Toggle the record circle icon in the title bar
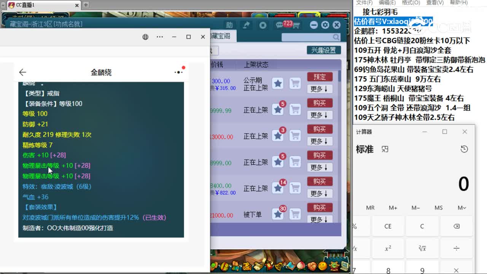Screen dimensions: 487x274 point(263,25)
